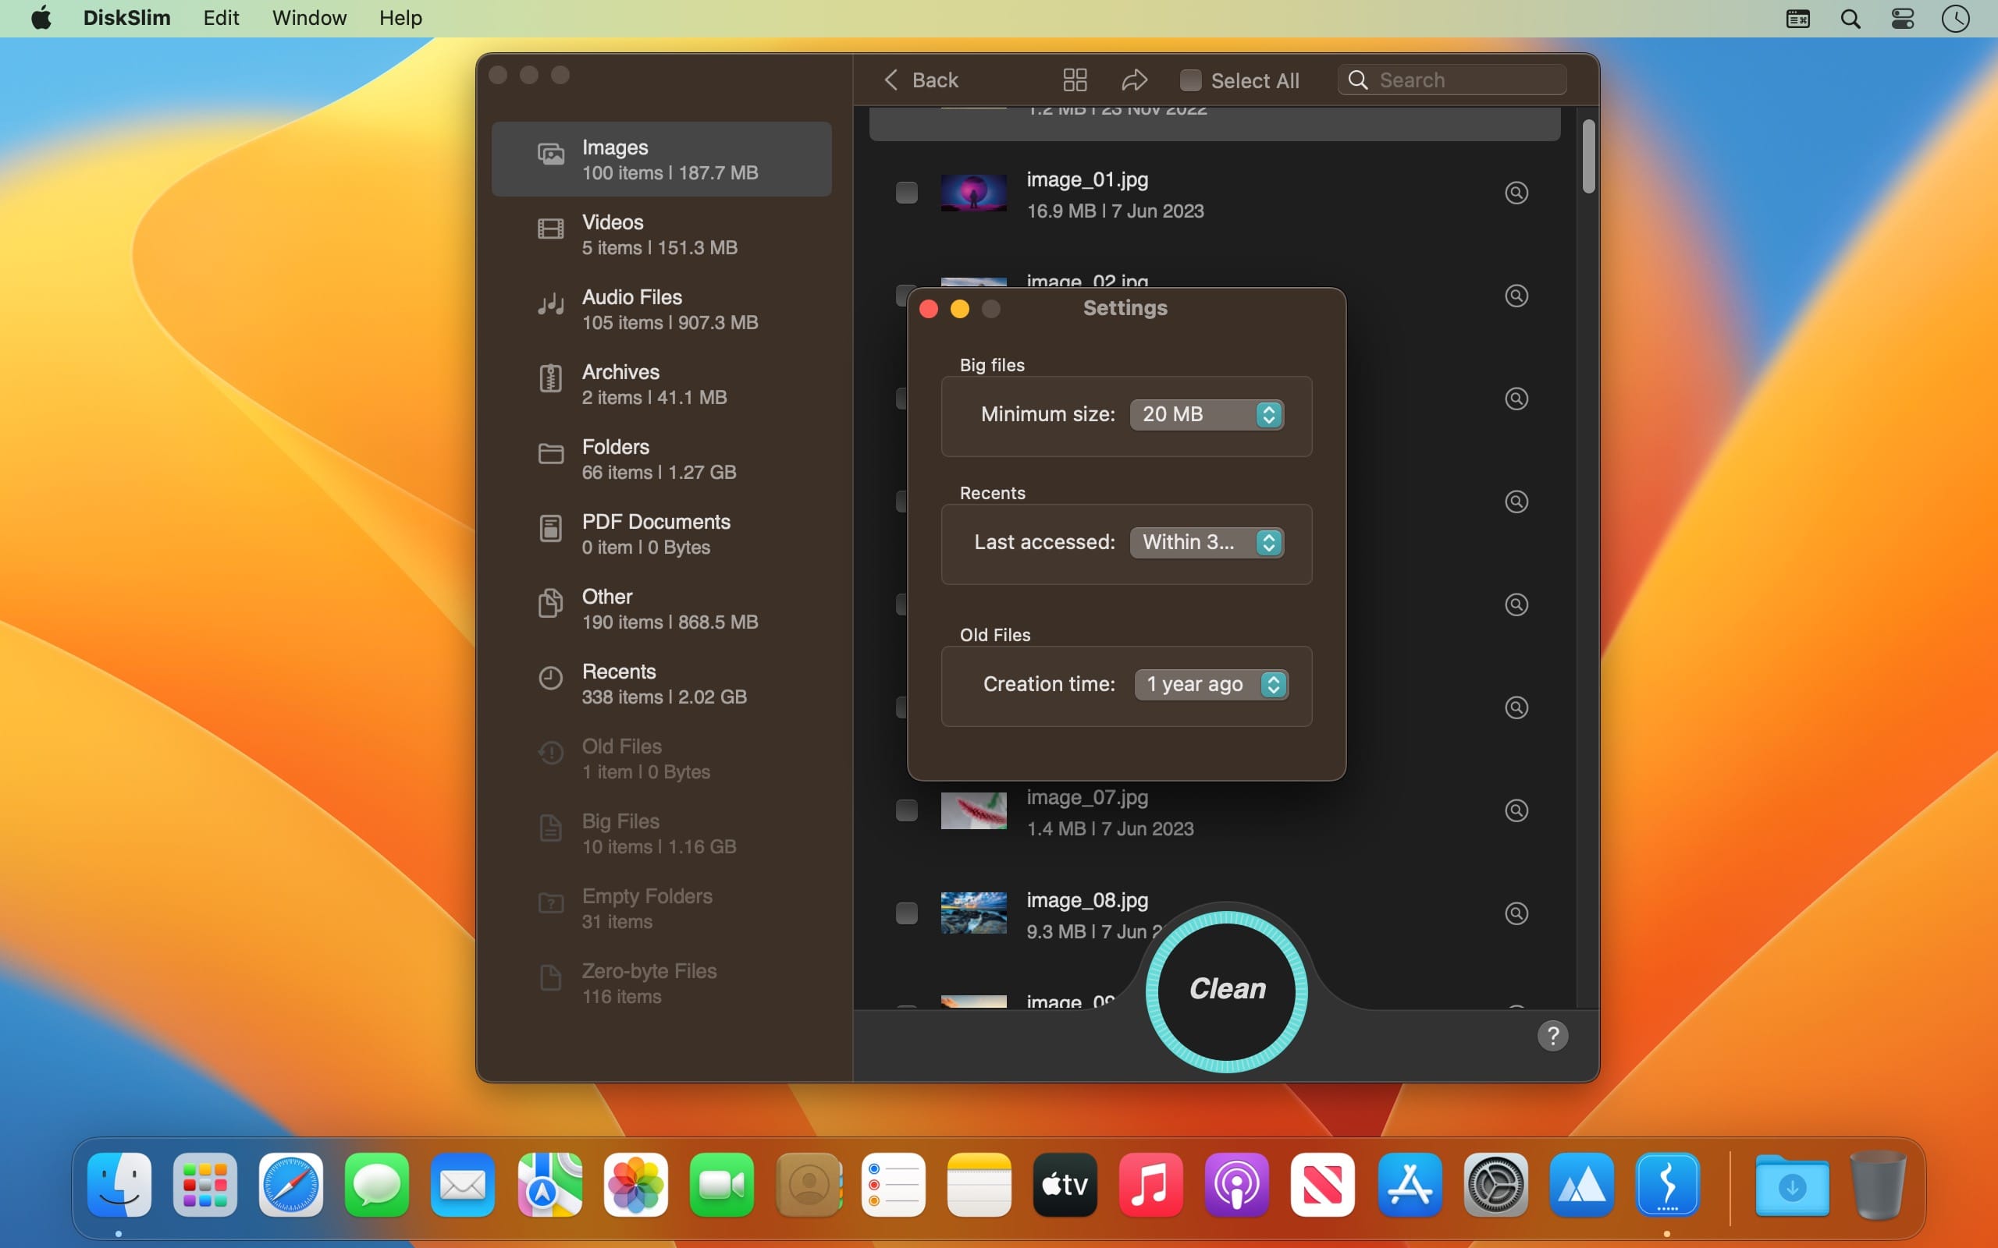Screen dimensions: 1998x1248
Task: Launch Music app from the dock
Action: coord(1150,1185)
